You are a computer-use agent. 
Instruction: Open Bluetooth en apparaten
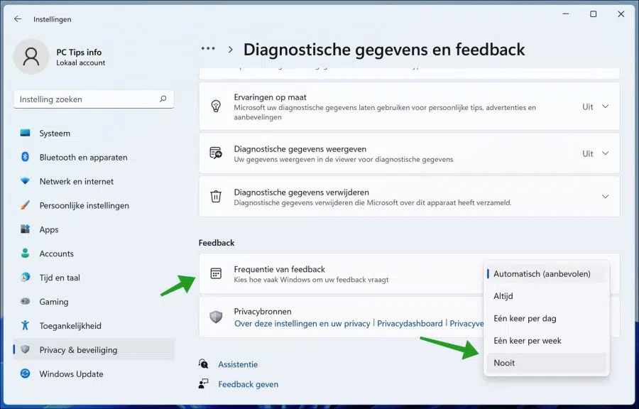(94, 157)
